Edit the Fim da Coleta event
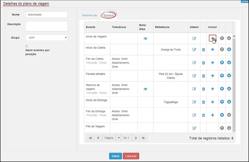Image resolution: width=249 pixels, height=162 pixels. coord(194,63)
